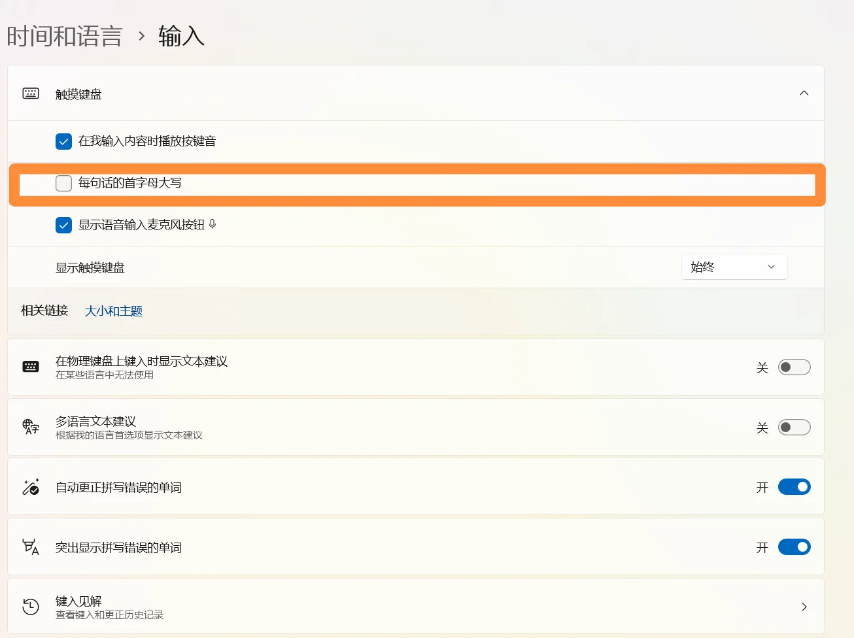Turn on 在物理键盘上键入时显示文本建议
Image resolution: width=854 pixels, height=638 pixels.
[x=794, y=367]
